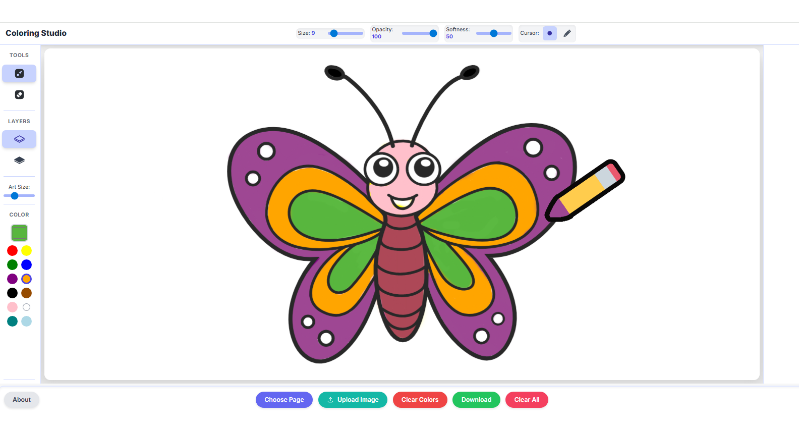Image resolution: width=799 pixels, height=427 pixels.
Task: Click the Softness slider handle
Action: pos(494,33)
